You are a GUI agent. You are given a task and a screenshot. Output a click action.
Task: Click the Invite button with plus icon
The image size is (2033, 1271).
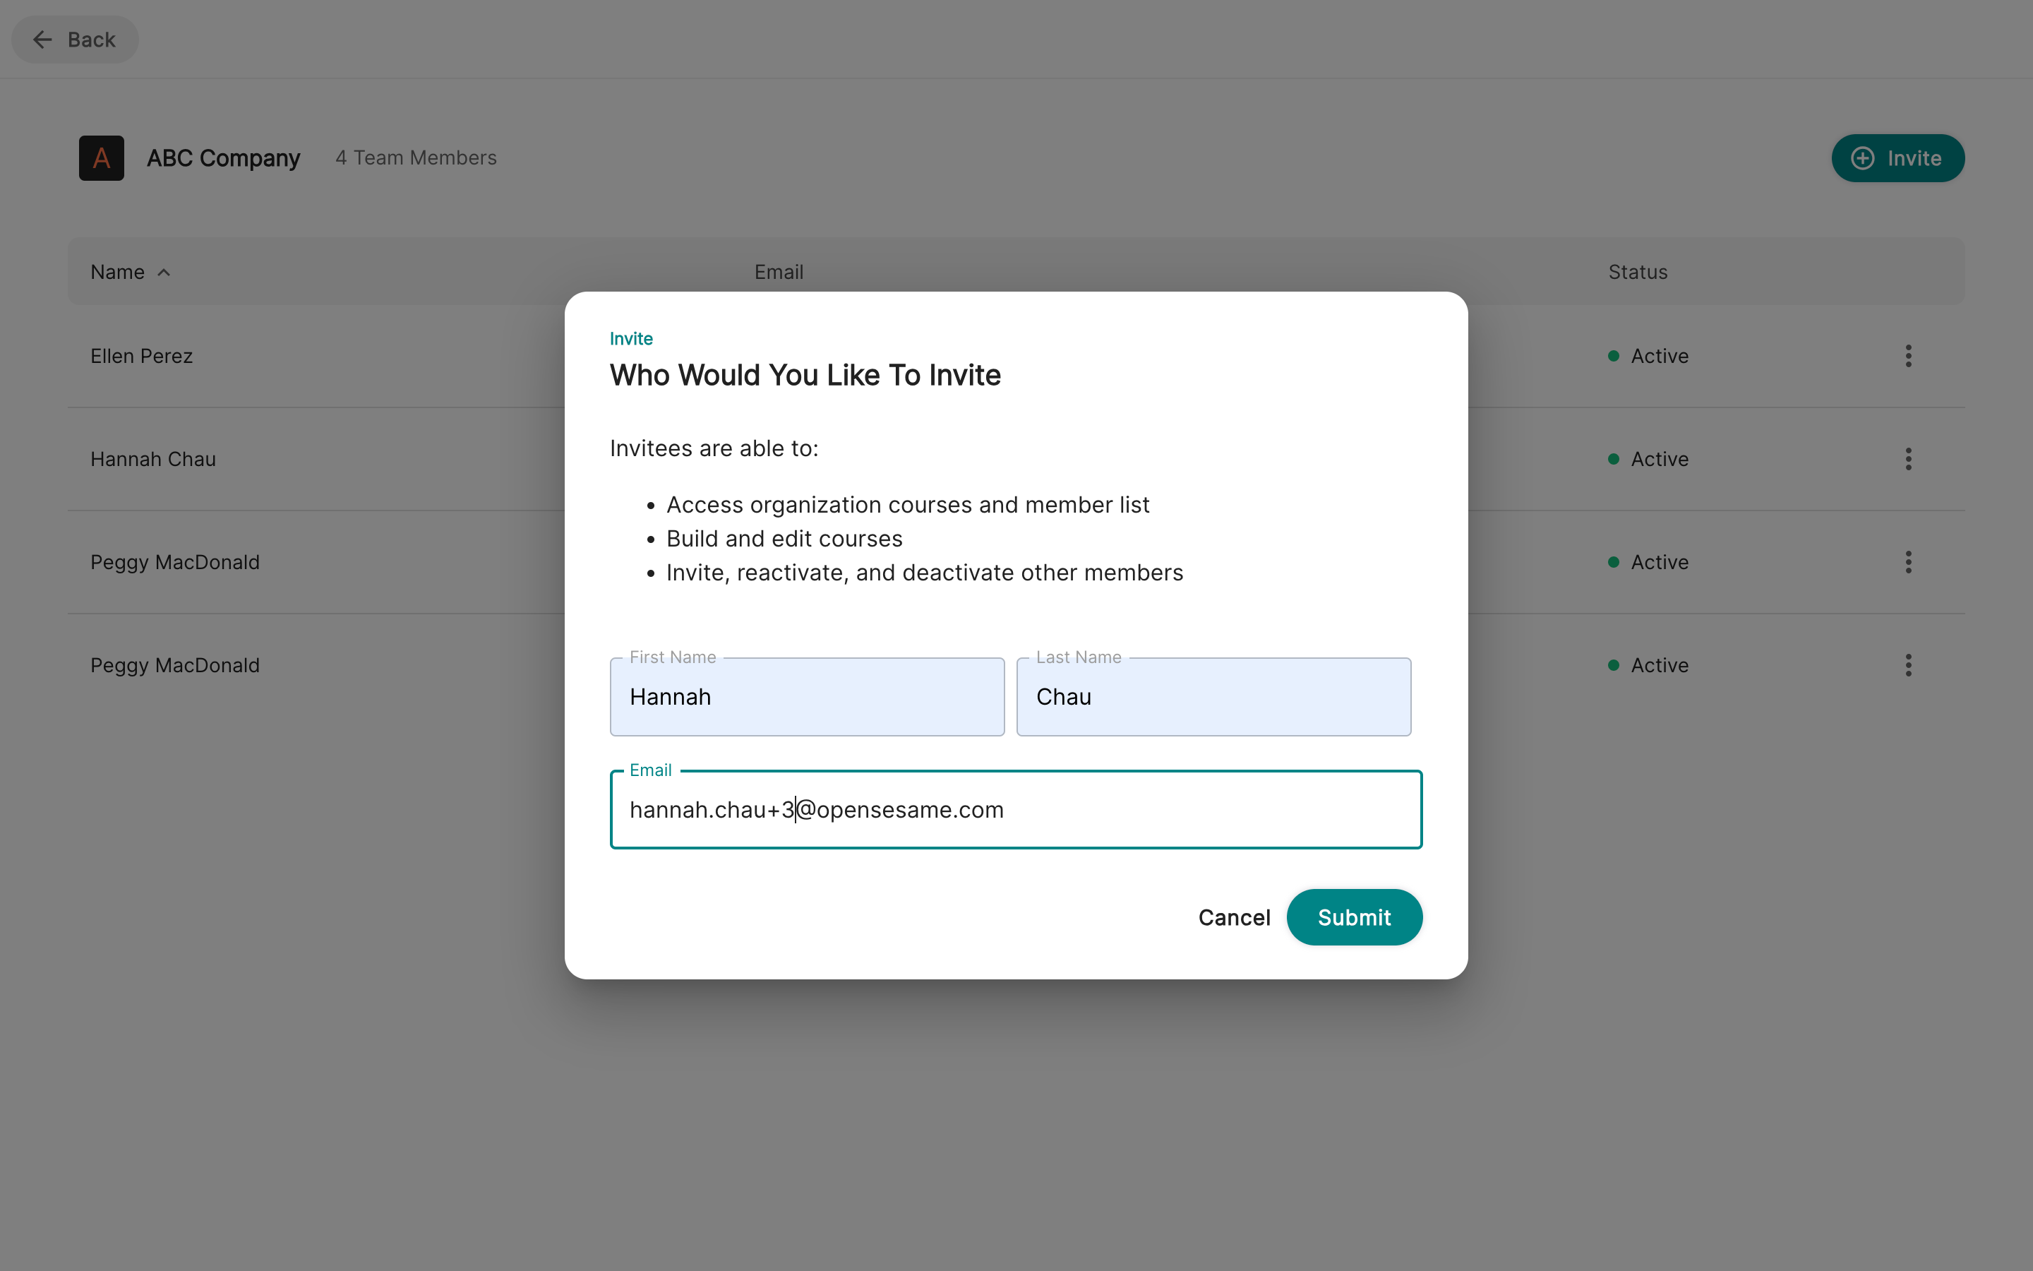coord(1897,158)
